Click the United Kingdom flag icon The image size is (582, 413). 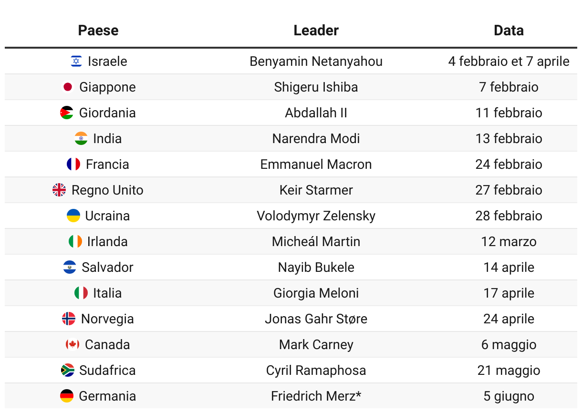pos(59,190)
